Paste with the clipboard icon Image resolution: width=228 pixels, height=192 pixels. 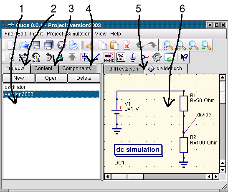click(114, 45)
